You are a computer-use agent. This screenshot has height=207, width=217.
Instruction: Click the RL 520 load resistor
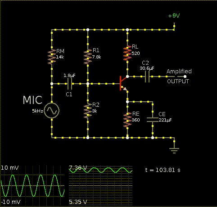pos(127,53)
